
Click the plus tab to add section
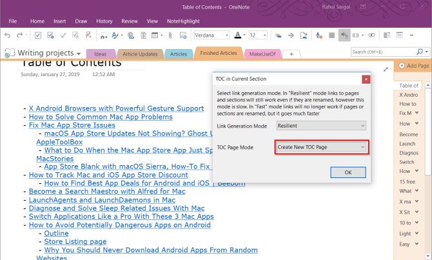(x=291, y=54)
